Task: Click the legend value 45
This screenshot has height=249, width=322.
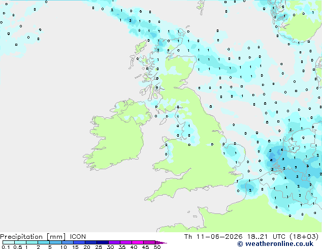Action: 145,247
